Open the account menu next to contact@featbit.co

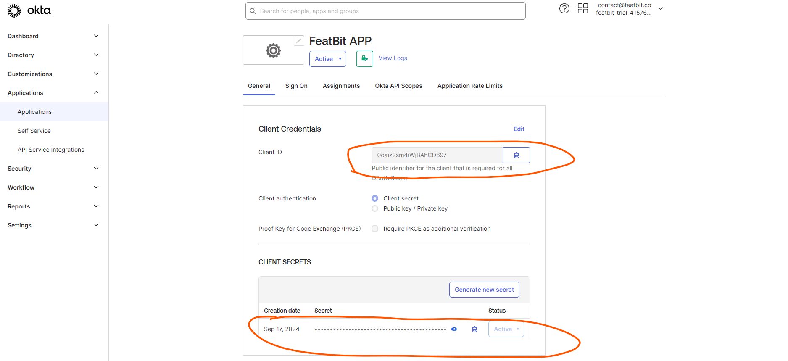click(660, 9)
